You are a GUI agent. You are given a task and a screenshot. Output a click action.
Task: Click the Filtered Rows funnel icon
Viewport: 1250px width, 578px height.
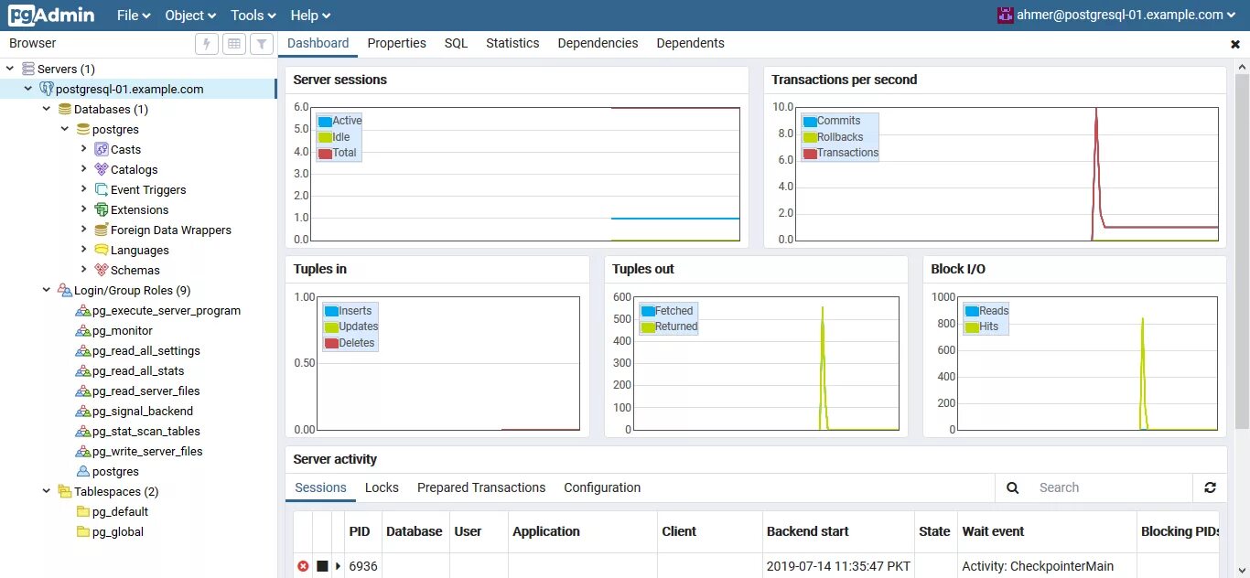[262, 43]
